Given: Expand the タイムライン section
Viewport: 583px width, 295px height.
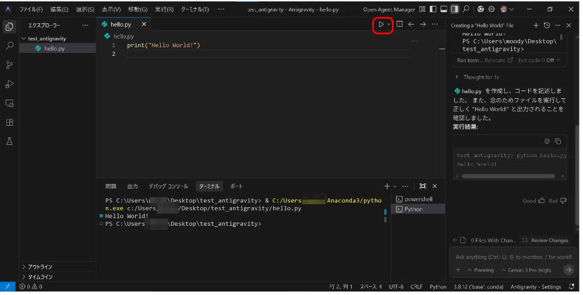Looking at the screenshot, I should (x=40, y=277).
